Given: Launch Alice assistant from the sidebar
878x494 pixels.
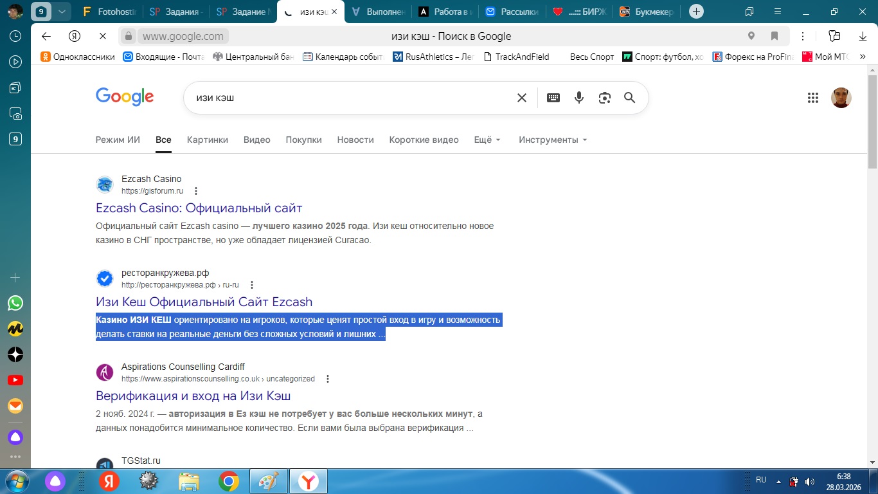Looking at the screenshot, I should click(x=15, y=437).
